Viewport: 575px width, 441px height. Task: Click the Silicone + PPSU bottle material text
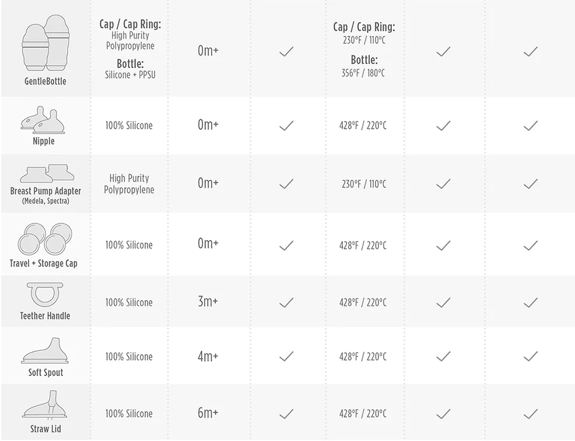(x=130, y=75)
